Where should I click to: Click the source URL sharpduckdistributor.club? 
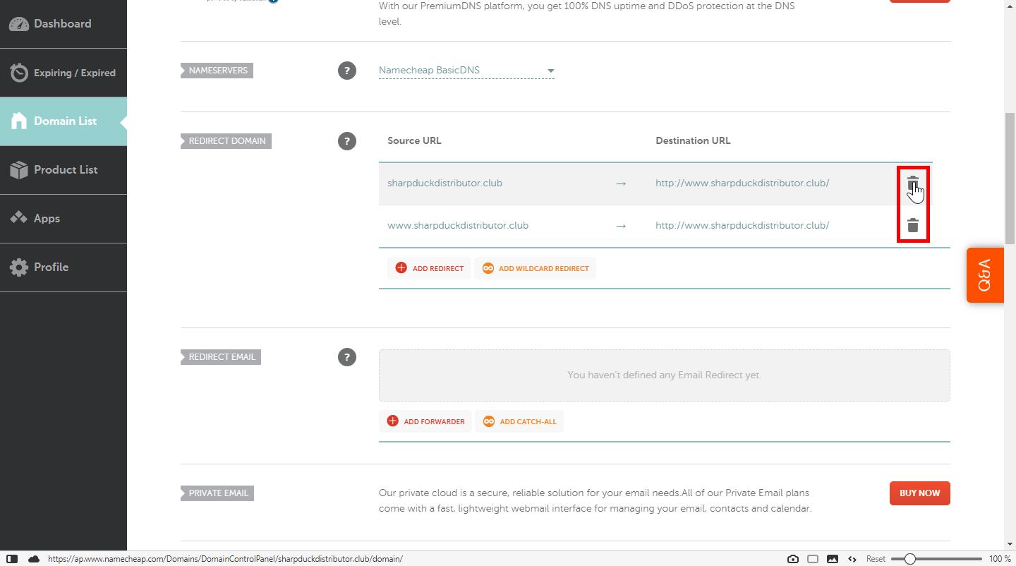[x=445, y=183]
